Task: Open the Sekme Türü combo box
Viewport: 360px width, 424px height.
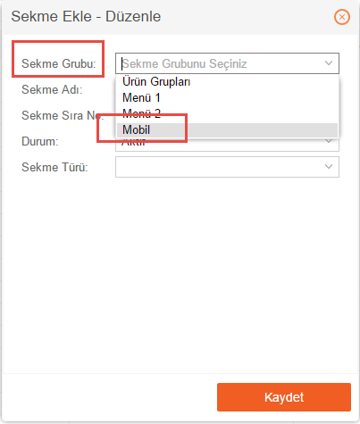Action: [x=227, y=167]
